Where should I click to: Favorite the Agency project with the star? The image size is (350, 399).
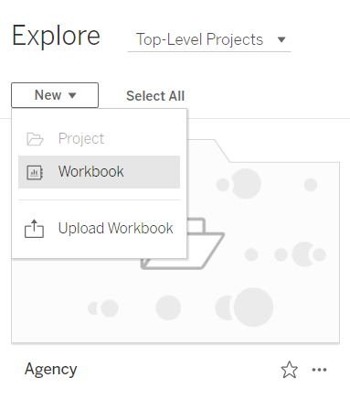(x=289, y=370)
